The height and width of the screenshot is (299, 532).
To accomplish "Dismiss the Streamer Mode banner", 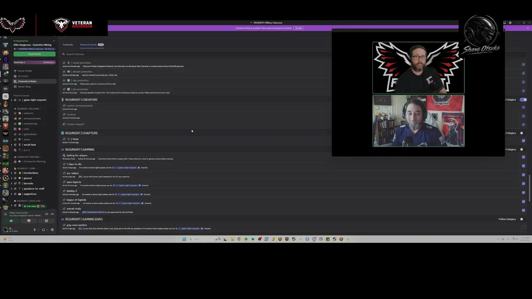I will tap(528, 28).
